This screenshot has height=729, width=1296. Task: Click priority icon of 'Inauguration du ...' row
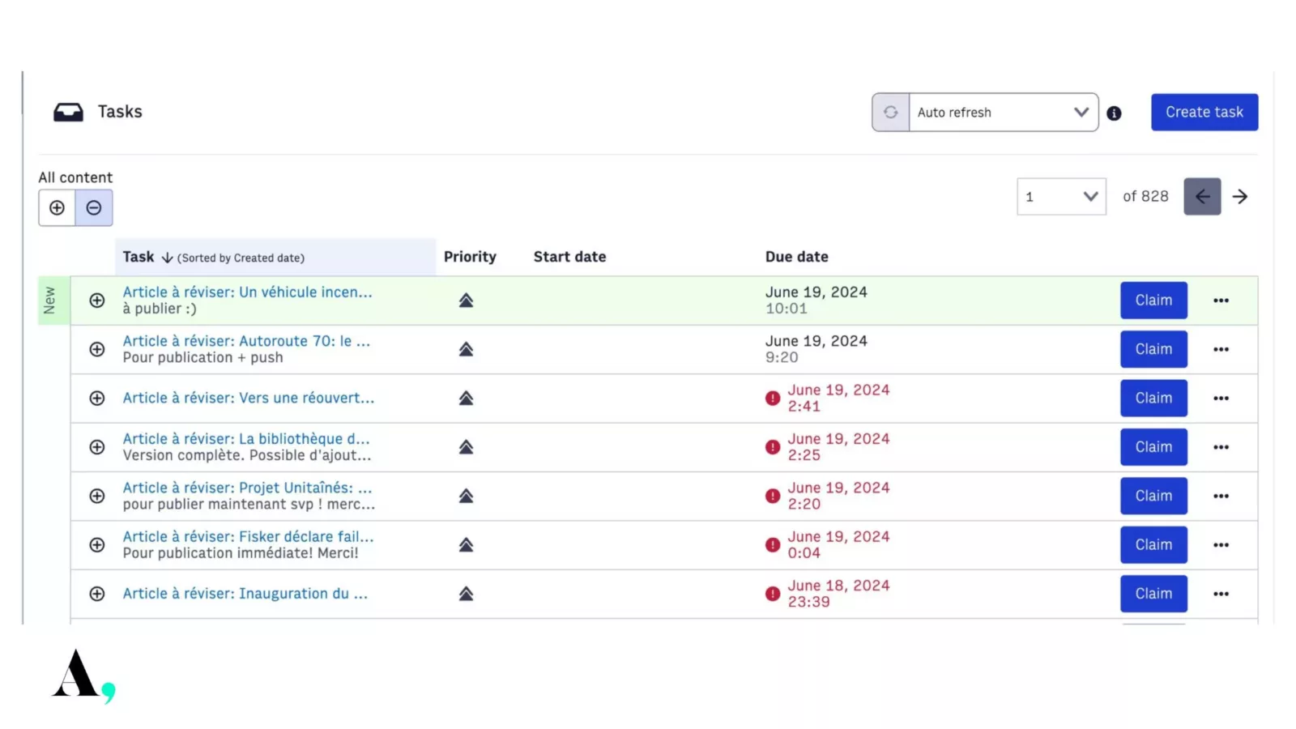pyautogui.click(x=466, y=594)
